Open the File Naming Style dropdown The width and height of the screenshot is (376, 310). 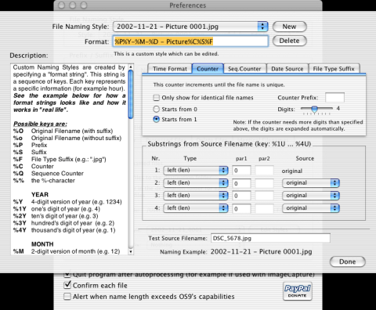(x=190, y=27)
